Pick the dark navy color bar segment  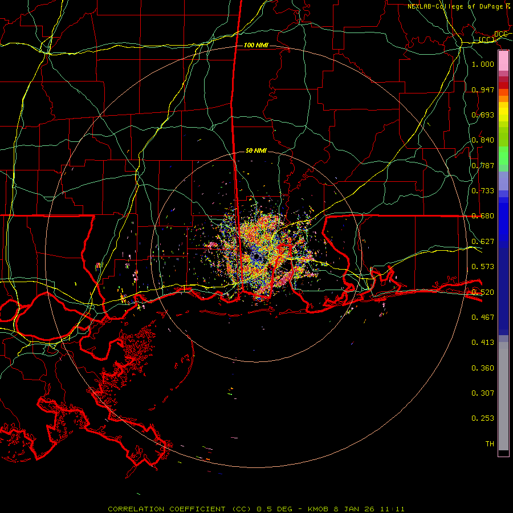tap(503, 288)
